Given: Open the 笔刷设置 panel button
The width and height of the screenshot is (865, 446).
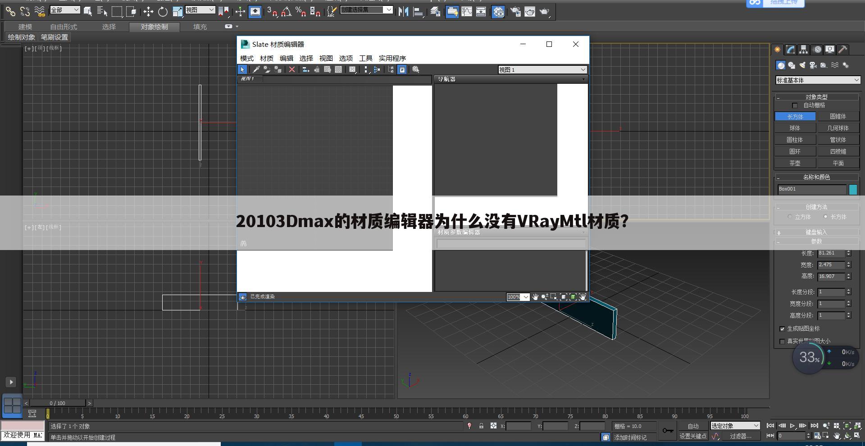Looking at the screenshot, I should [55, 37].
